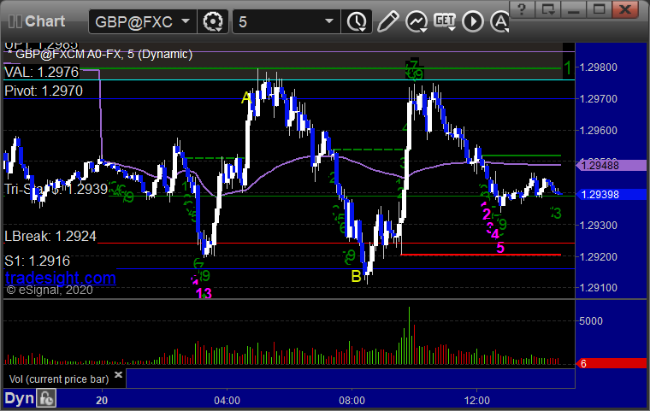The height and width of the screenshot is (411, 650).
Task: Open the studies line-chart icon
Action: 417,21
